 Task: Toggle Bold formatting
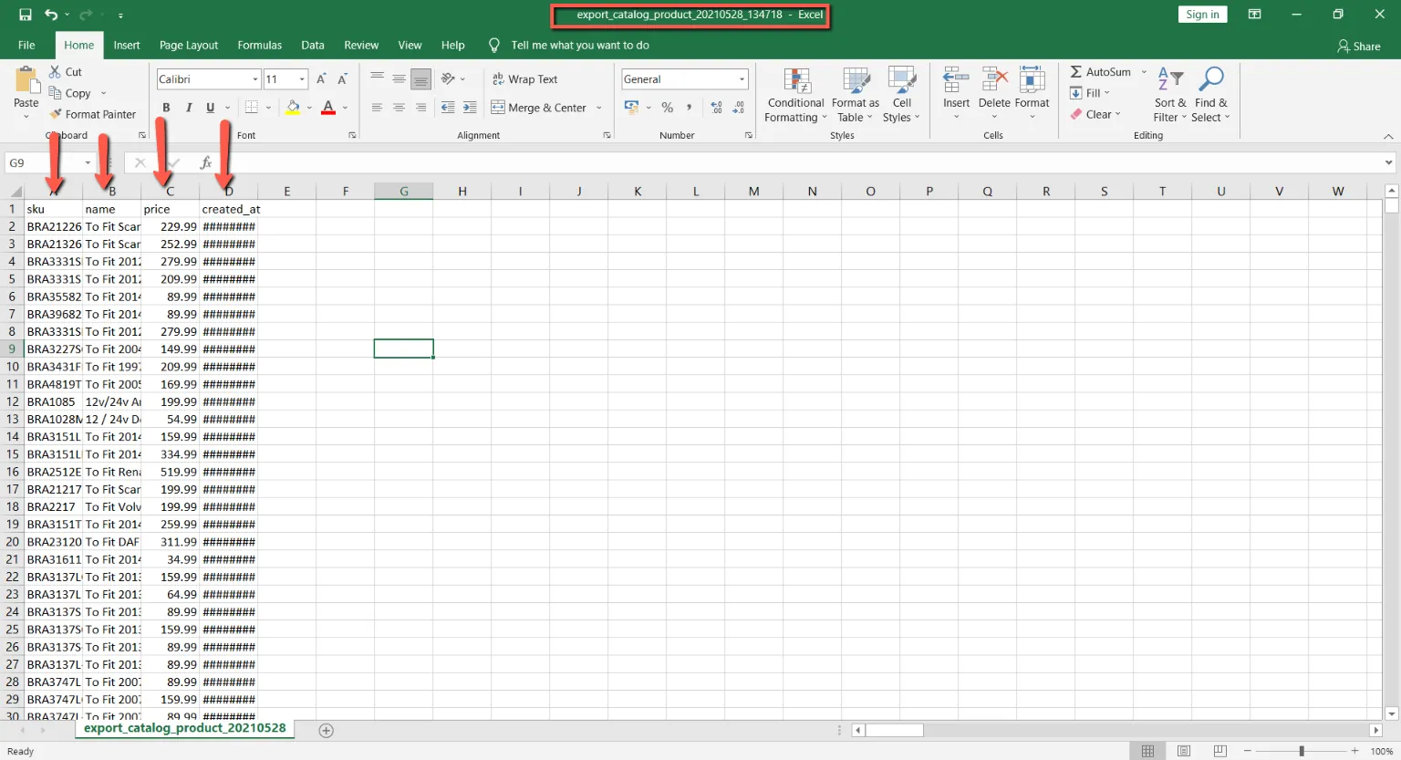166,108
